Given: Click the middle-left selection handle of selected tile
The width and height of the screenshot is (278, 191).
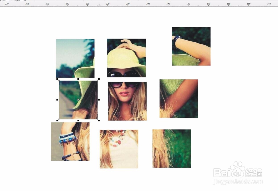Looking at the screenshot, I should click(x=57, y=100).
